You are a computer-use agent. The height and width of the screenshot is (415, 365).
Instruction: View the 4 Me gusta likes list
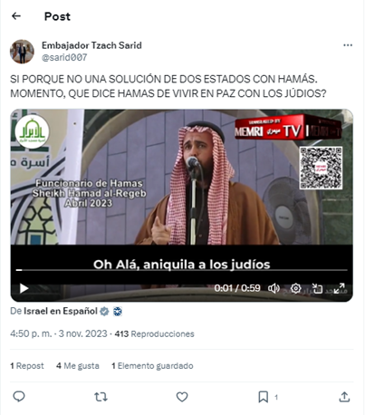78,366
